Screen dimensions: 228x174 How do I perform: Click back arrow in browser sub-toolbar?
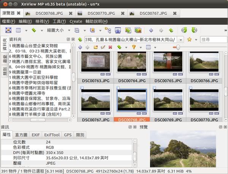pyautogui.click(x=80, y=47)
